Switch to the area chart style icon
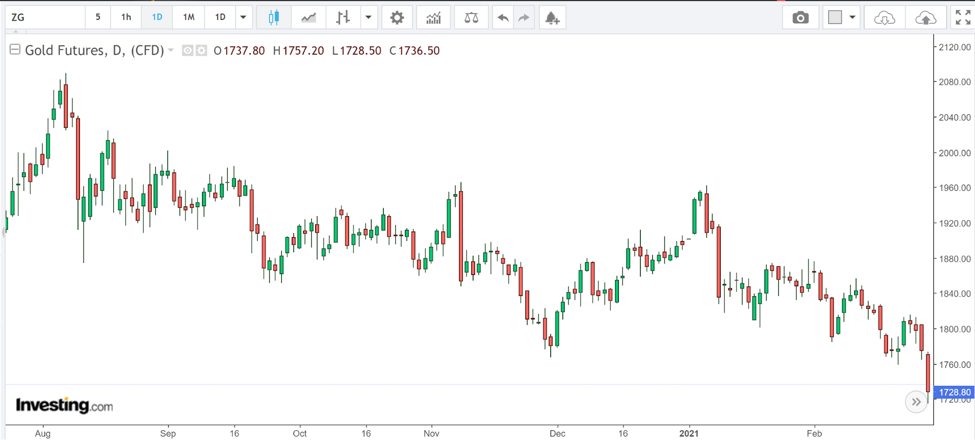Screen dimensions: 975x440 [x=308, y=18]
